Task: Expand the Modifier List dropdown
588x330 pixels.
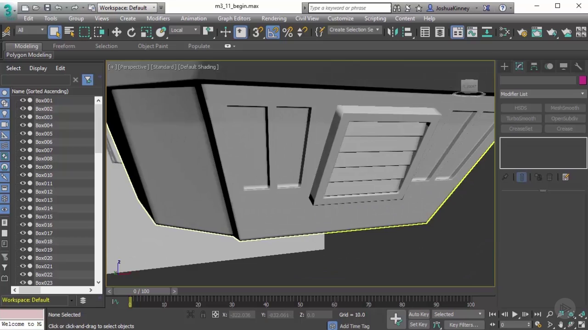Action: (x=543, y=94)
